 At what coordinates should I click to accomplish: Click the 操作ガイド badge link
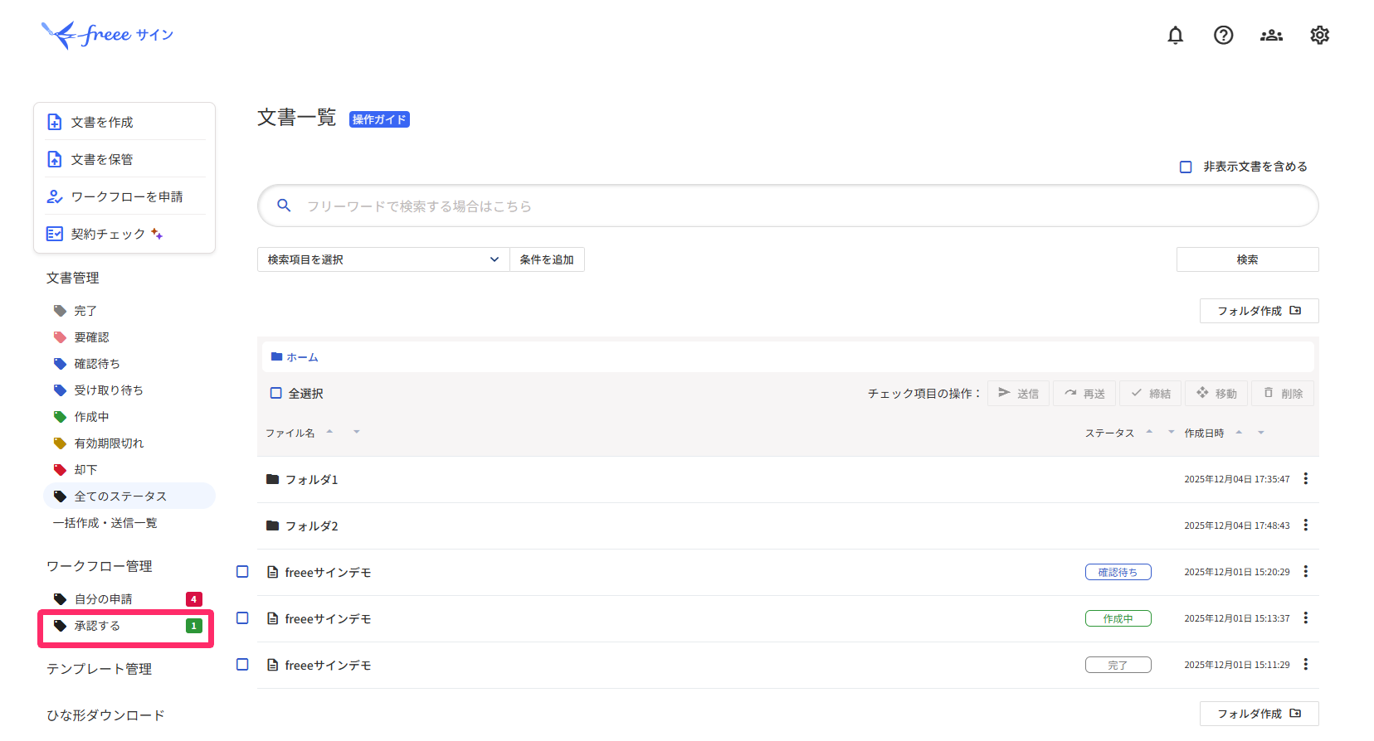click(379, 119)
